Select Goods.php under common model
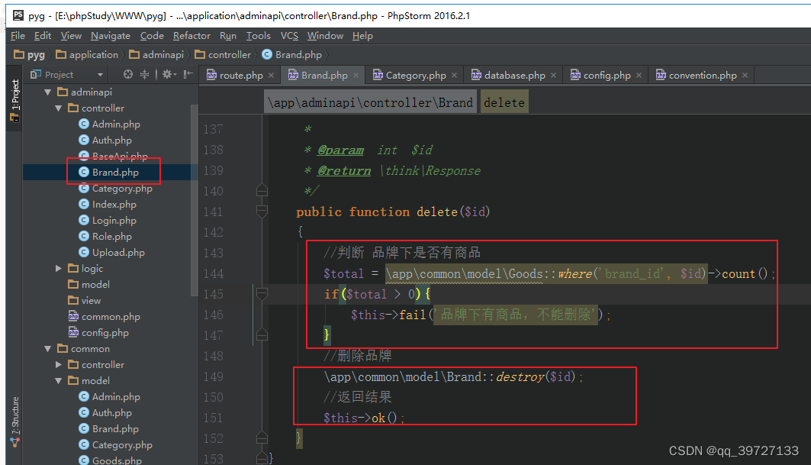 [x=111, y=460]
